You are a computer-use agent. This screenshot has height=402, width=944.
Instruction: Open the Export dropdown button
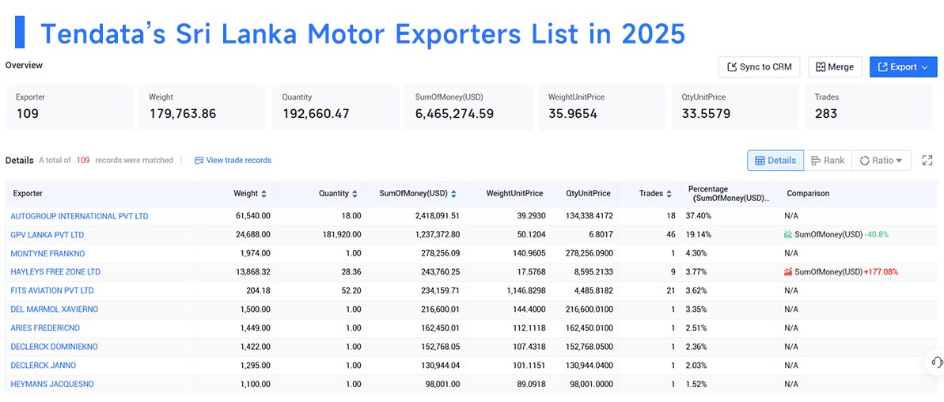(903, 66)
